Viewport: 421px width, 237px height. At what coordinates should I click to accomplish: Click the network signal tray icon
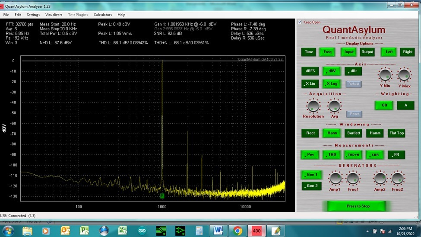pyautogui.click(x=390, y=231)
